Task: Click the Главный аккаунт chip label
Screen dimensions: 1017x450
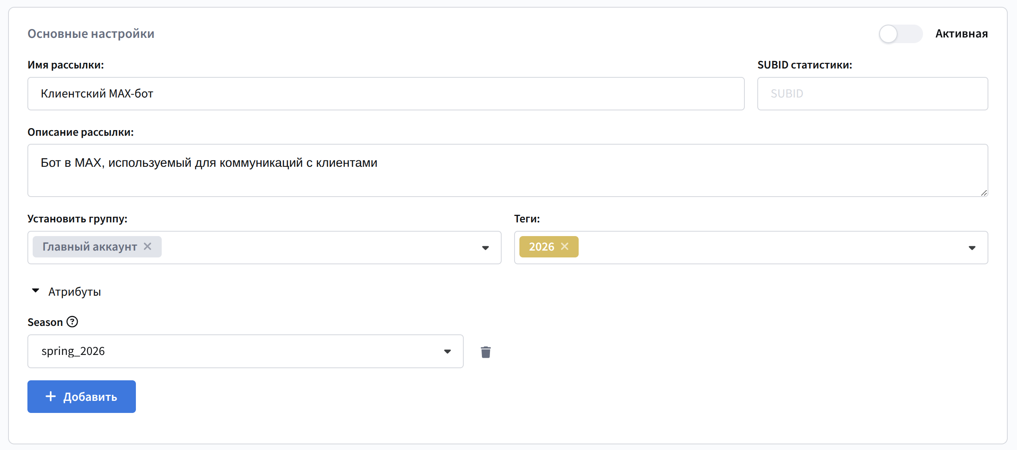Action: (90, 247)
